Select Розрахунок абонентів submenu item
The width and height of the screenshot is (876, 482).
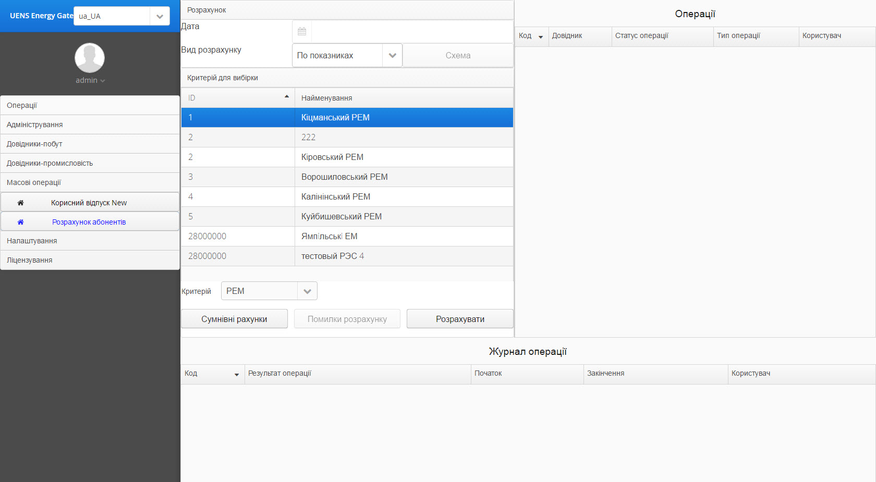pyautogui.click(x=90, y=221)
